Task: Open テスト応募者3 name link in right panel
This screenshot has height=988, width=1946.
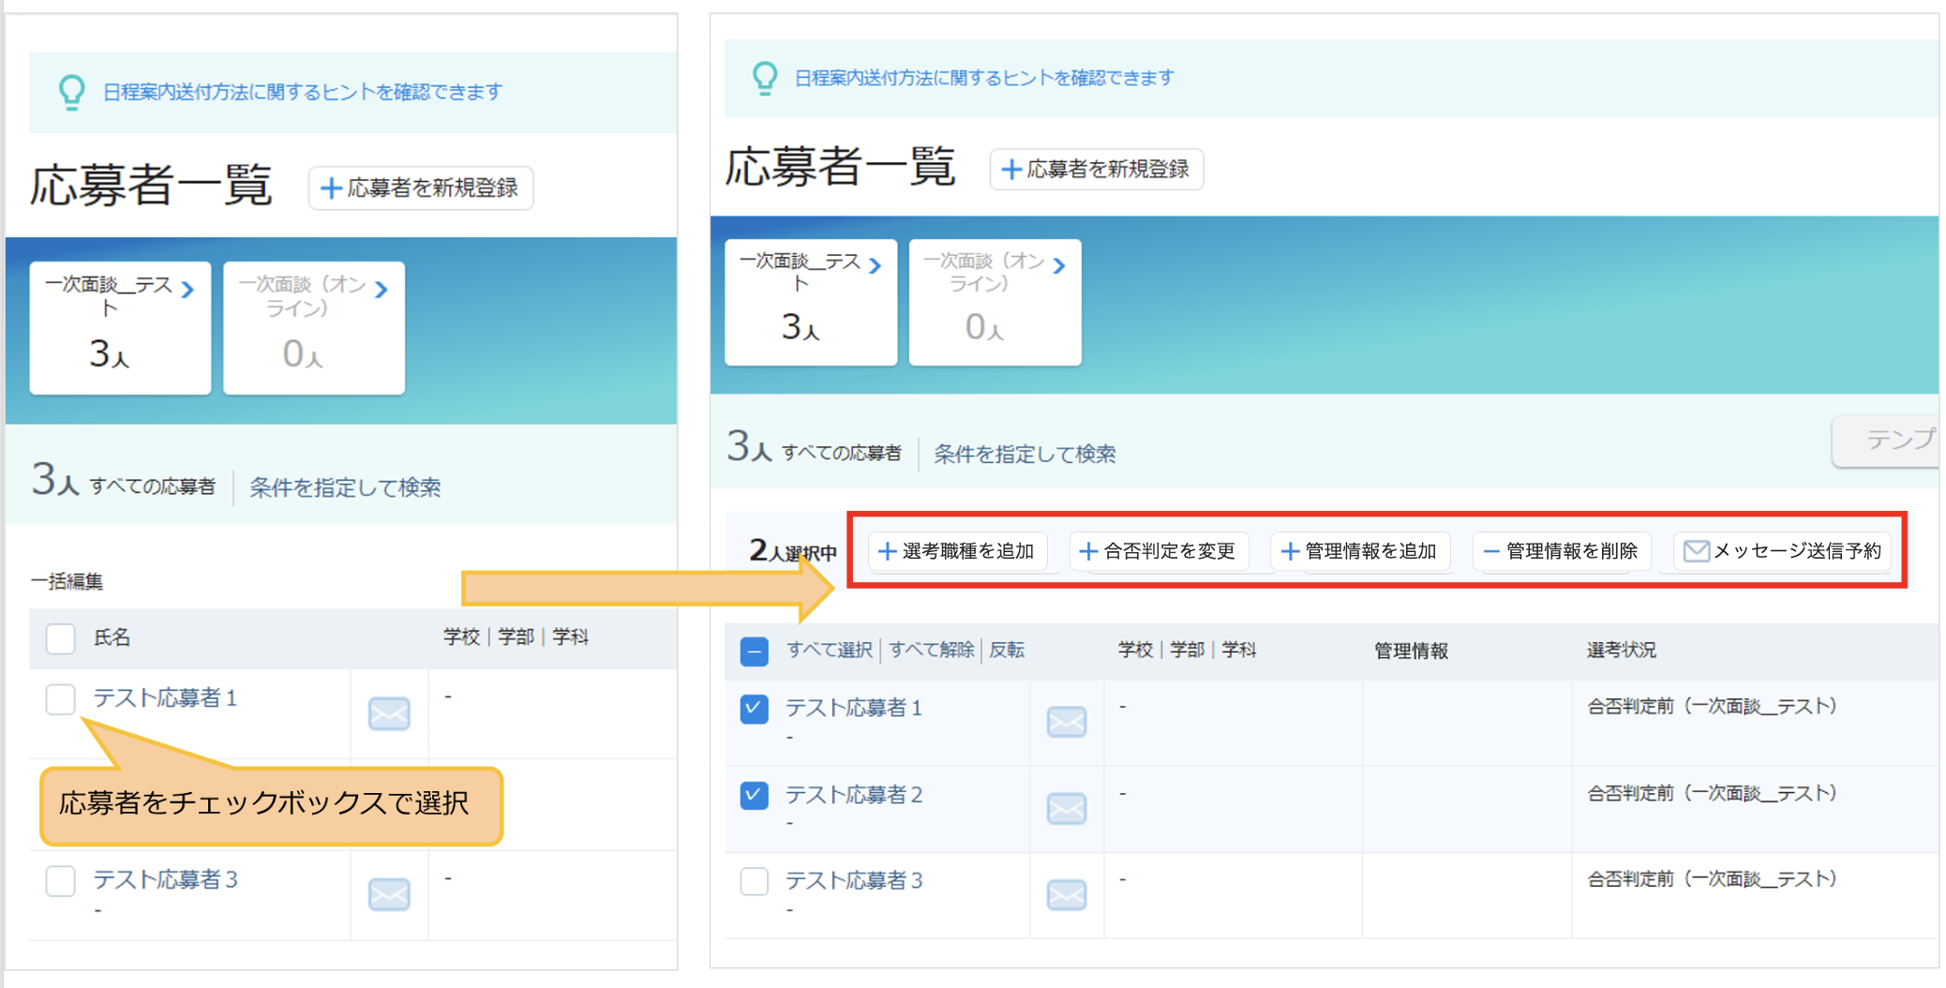Action: click(854, 880)
